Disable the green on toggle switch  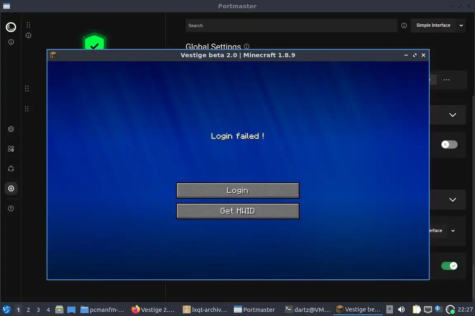[449, 266]
